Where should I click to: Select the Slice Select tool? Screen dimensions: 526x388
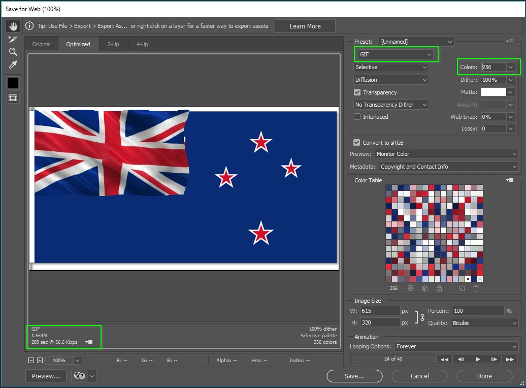13,39
